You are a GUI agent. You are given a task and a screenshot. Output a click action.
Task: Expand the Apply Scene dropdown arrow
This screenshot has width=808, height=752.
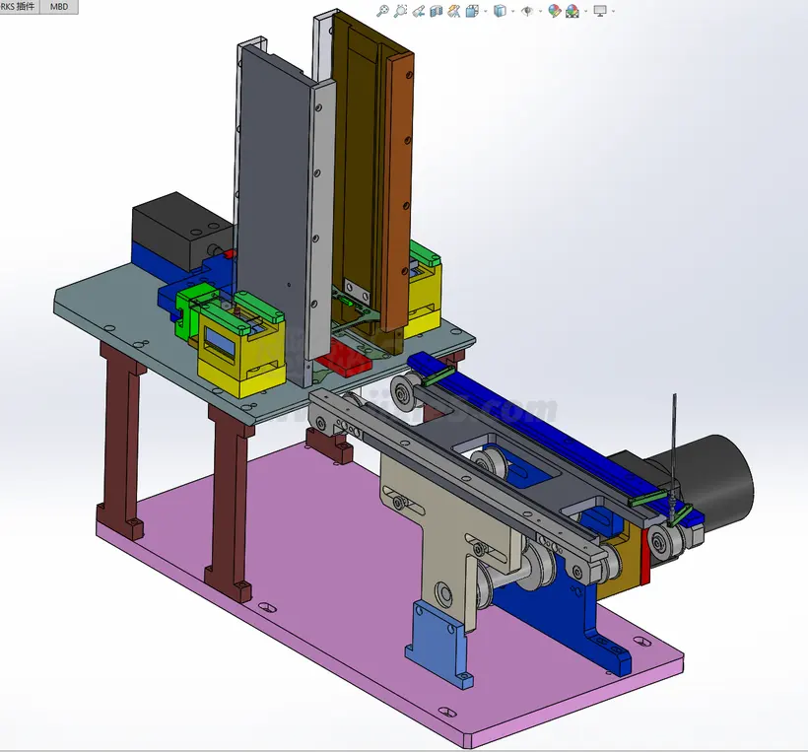point(586,12)
